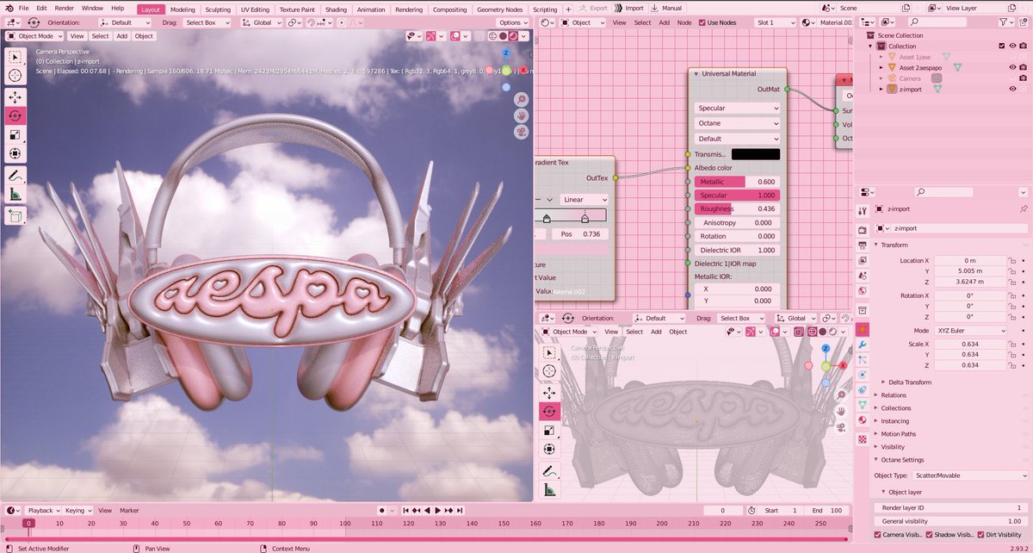This screenshot has width=1033, height=553.
Task: Disable Camera object render camera icon
Action: (1023, 78)
